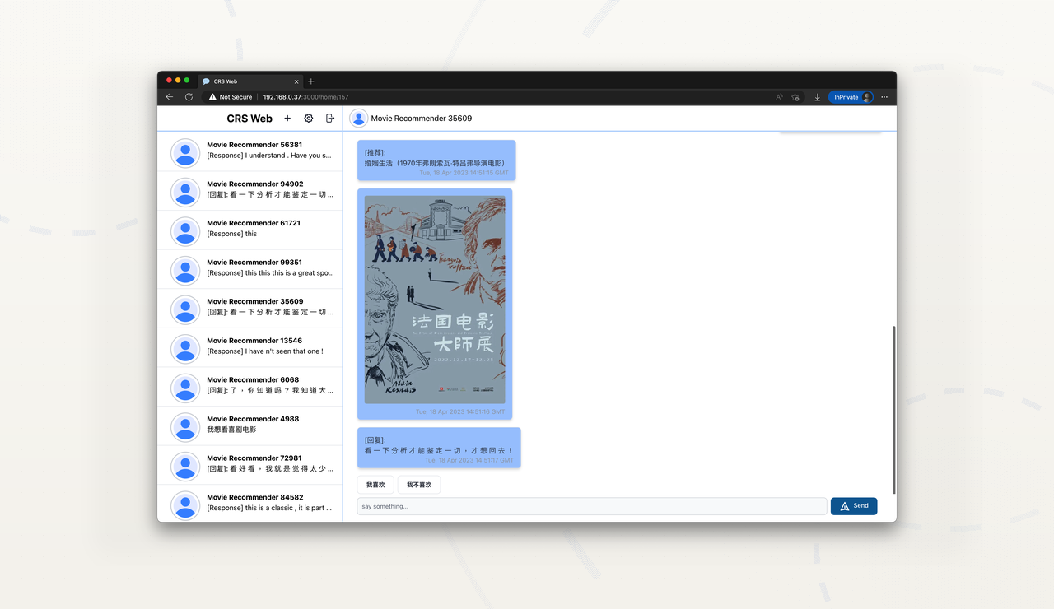
Task: Click avatar of Movie Recommender 61721
Action: coord(185,231)
